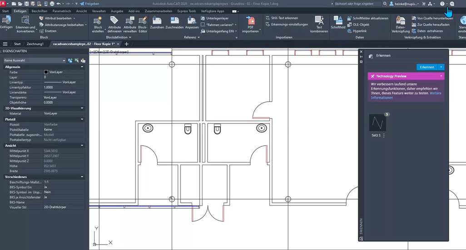Viewport: 466px width, 250px height.
Task: Open the user account dropdown
Action: (405, 4)
